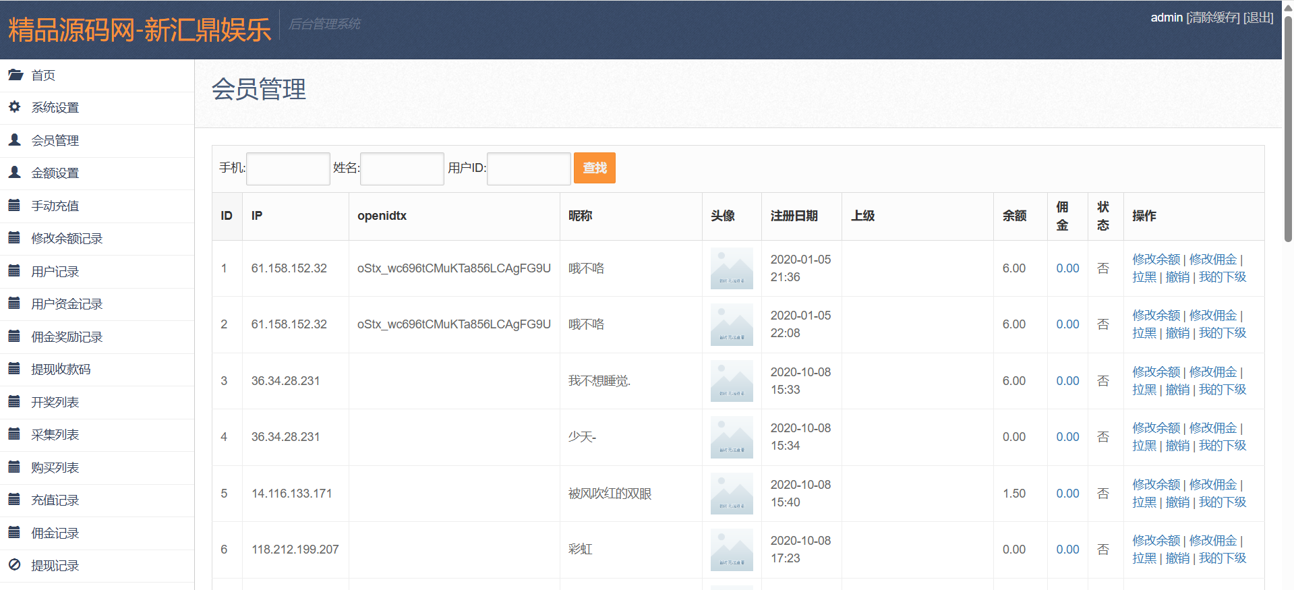Screen dimensions: 1294x590
Task: Click the gear icon for 系统设置
Action: coord(15,107)
